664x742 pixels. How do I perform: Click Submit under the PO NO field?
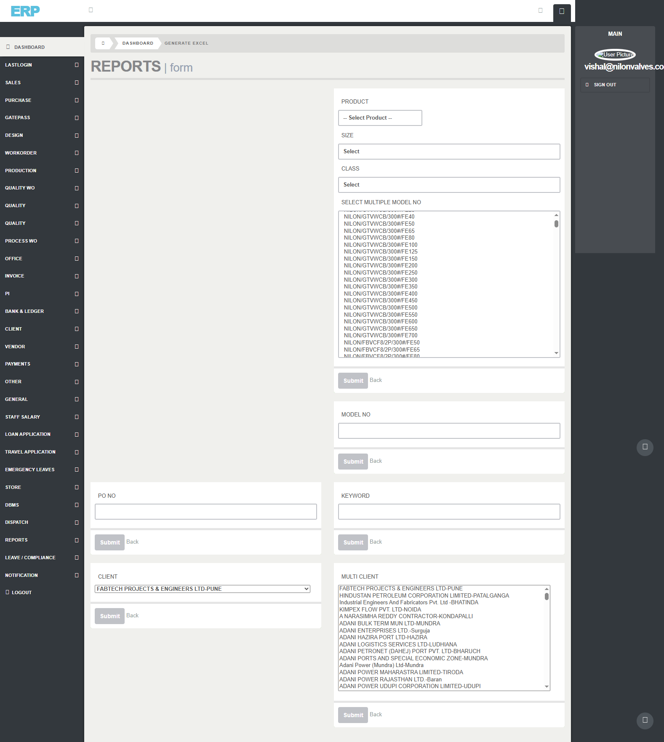(109, 542)
